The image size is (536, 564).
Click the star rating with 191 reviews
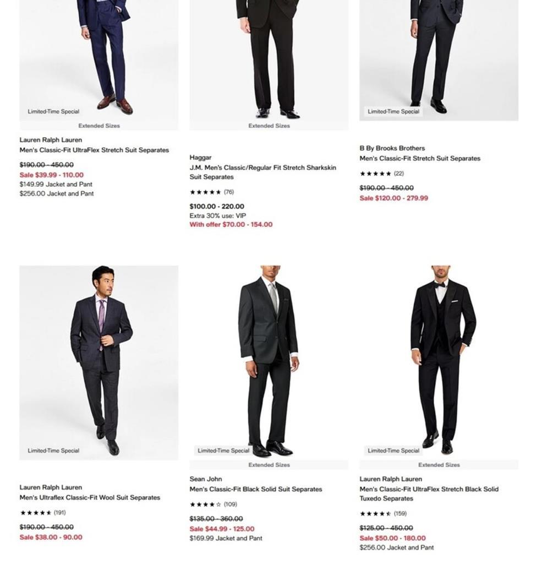(42, 513)
